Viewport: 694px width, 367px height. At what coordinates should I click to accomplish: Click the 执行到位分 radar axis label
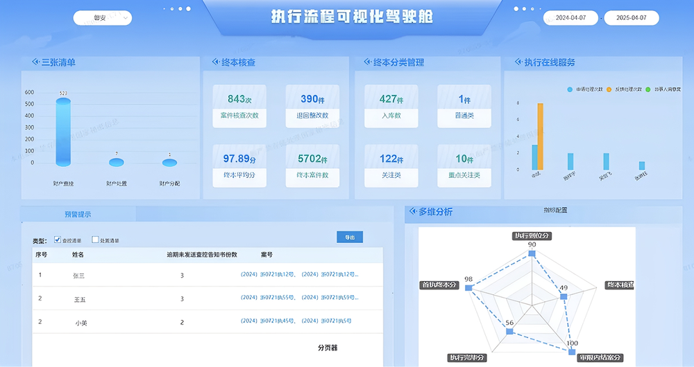[532, 236]
